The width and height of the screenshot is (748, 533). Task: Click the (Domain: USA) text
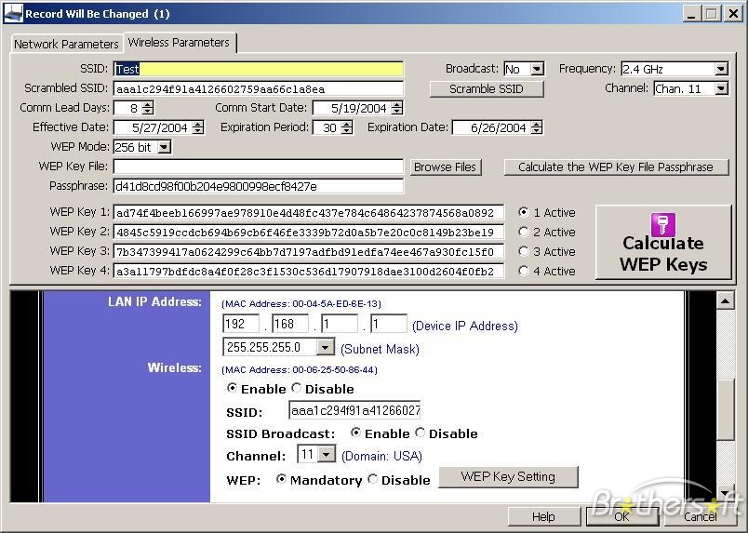[381, 456]
